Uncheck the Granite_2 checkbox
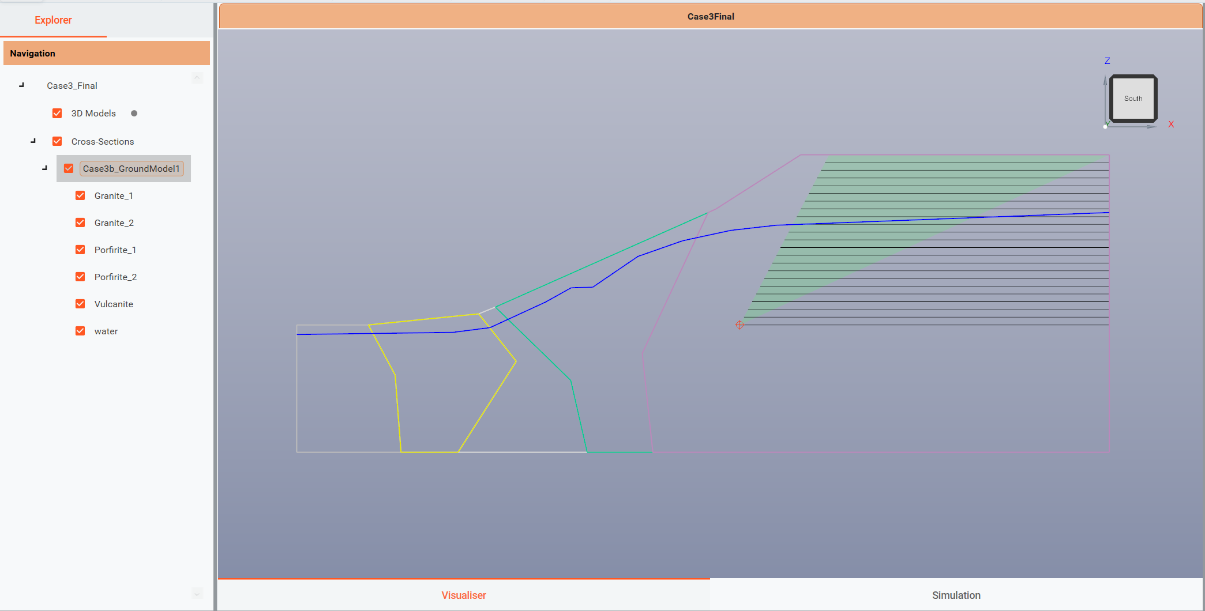The image size is (1205, 611). click(x=80, y=222)
